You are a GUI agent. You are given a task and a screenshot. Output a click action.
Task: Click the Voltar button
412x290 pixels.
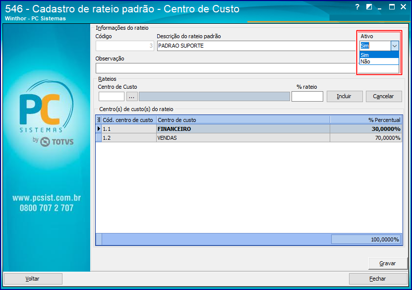(x=33, y=279)
